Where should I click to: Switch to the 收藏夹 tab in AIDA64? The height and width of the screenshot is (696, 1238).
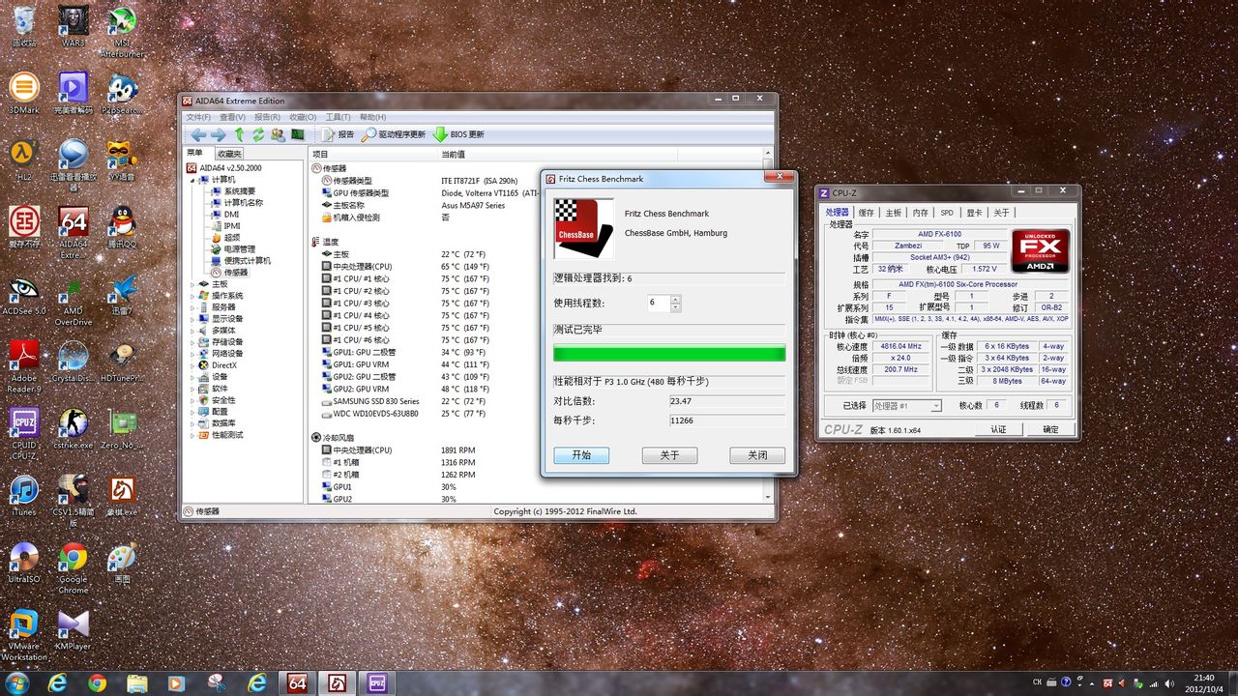click(229, 154)
